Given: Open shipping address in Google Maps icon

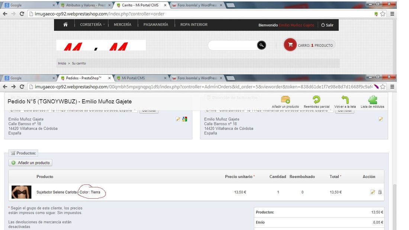Looking at the screenshot, I should point(185,119).
